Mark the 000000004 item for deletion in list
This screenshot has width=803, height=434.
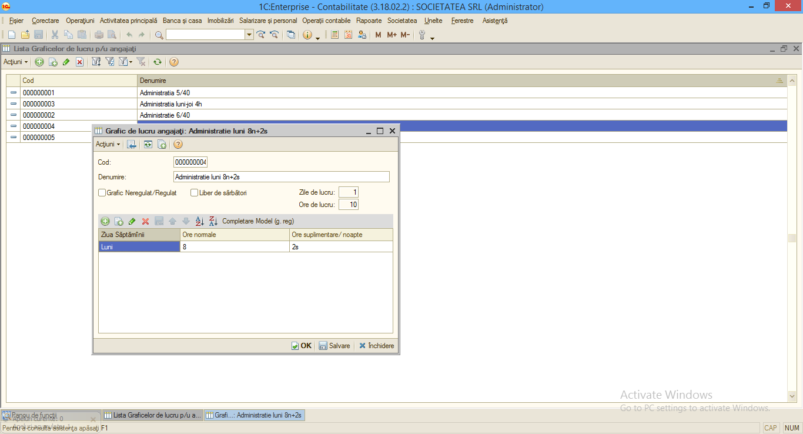tap(79, 62)
